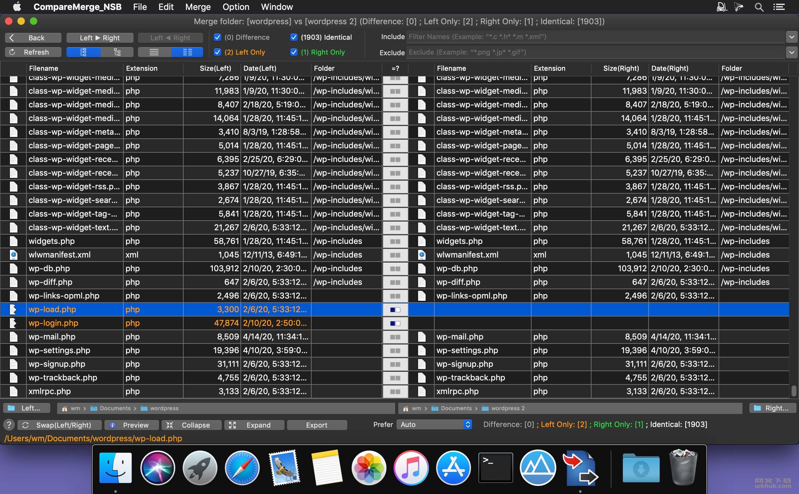Viewport: 799px width, 494px height.
Task: Click the Preview button
Action: point(131,425)
